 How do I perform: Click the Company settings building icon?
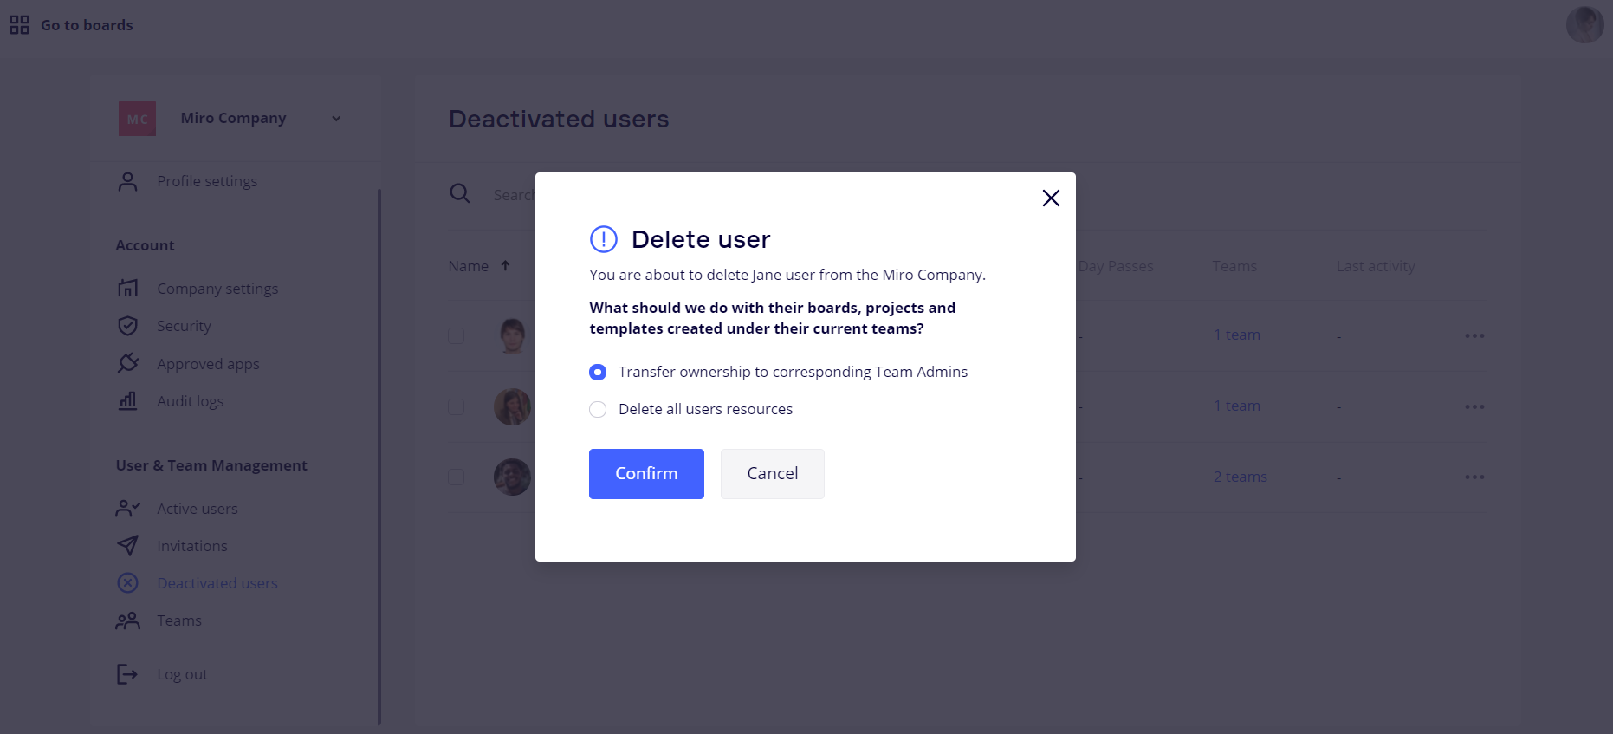128,288
